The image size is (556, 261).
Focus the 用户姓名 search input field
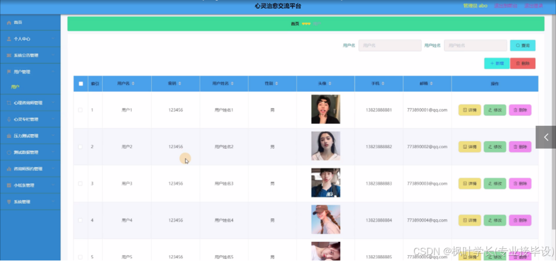click(475, 45)
